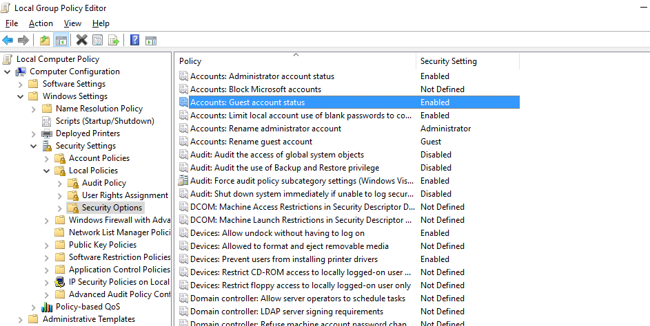Select User Rights Assignment in tree
Image resolution: width=650 pixels, height=326 pixels.
[x=125, y=195]
